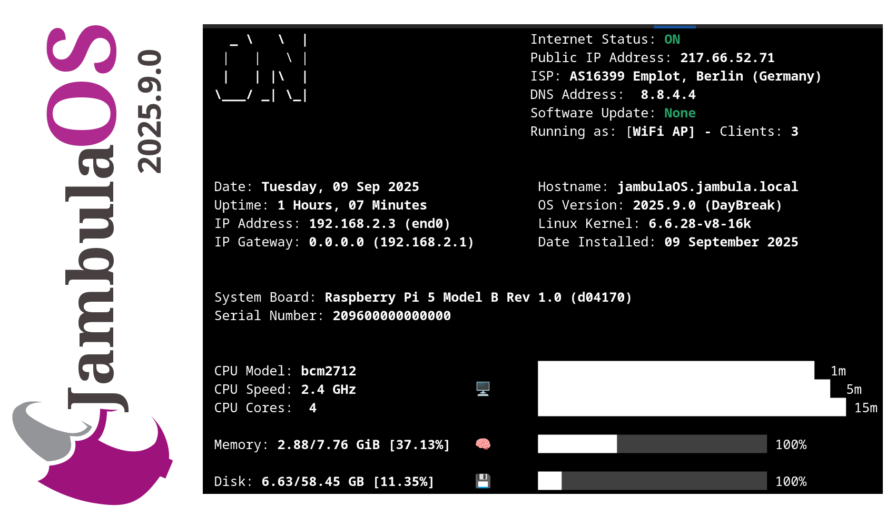Screen dimensions: 896x516
Task: Click the Internet Status ON value
Action: pos(672,39)
